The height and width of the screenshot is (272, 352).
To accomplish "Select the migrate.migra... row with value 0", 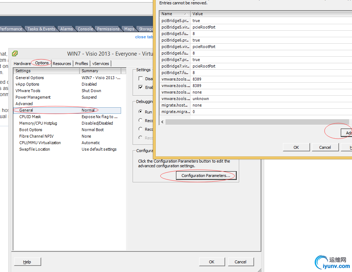I will 256,112.
